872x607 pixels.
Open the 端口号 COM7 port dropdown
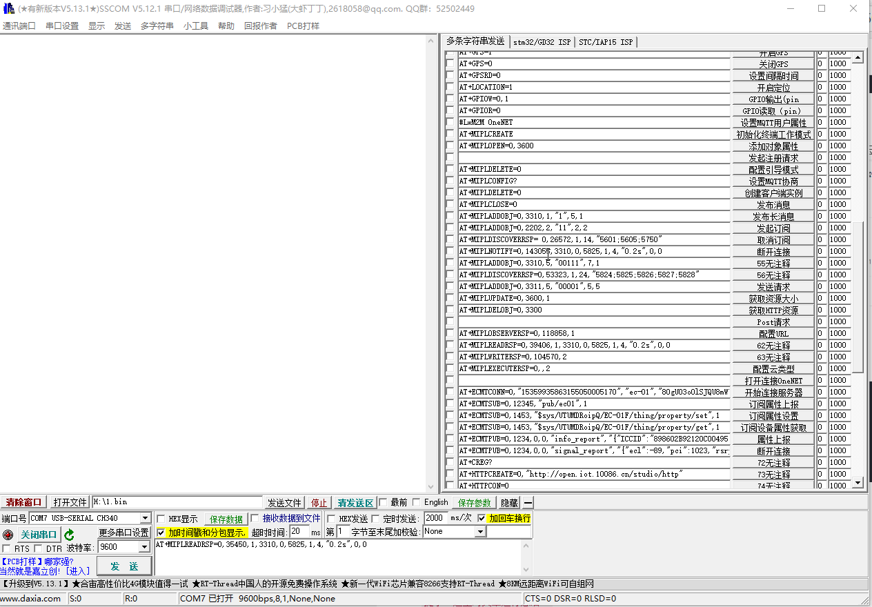[x=145, y=518]
